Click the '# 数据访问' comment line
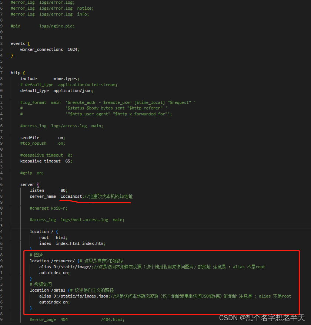 41,284
